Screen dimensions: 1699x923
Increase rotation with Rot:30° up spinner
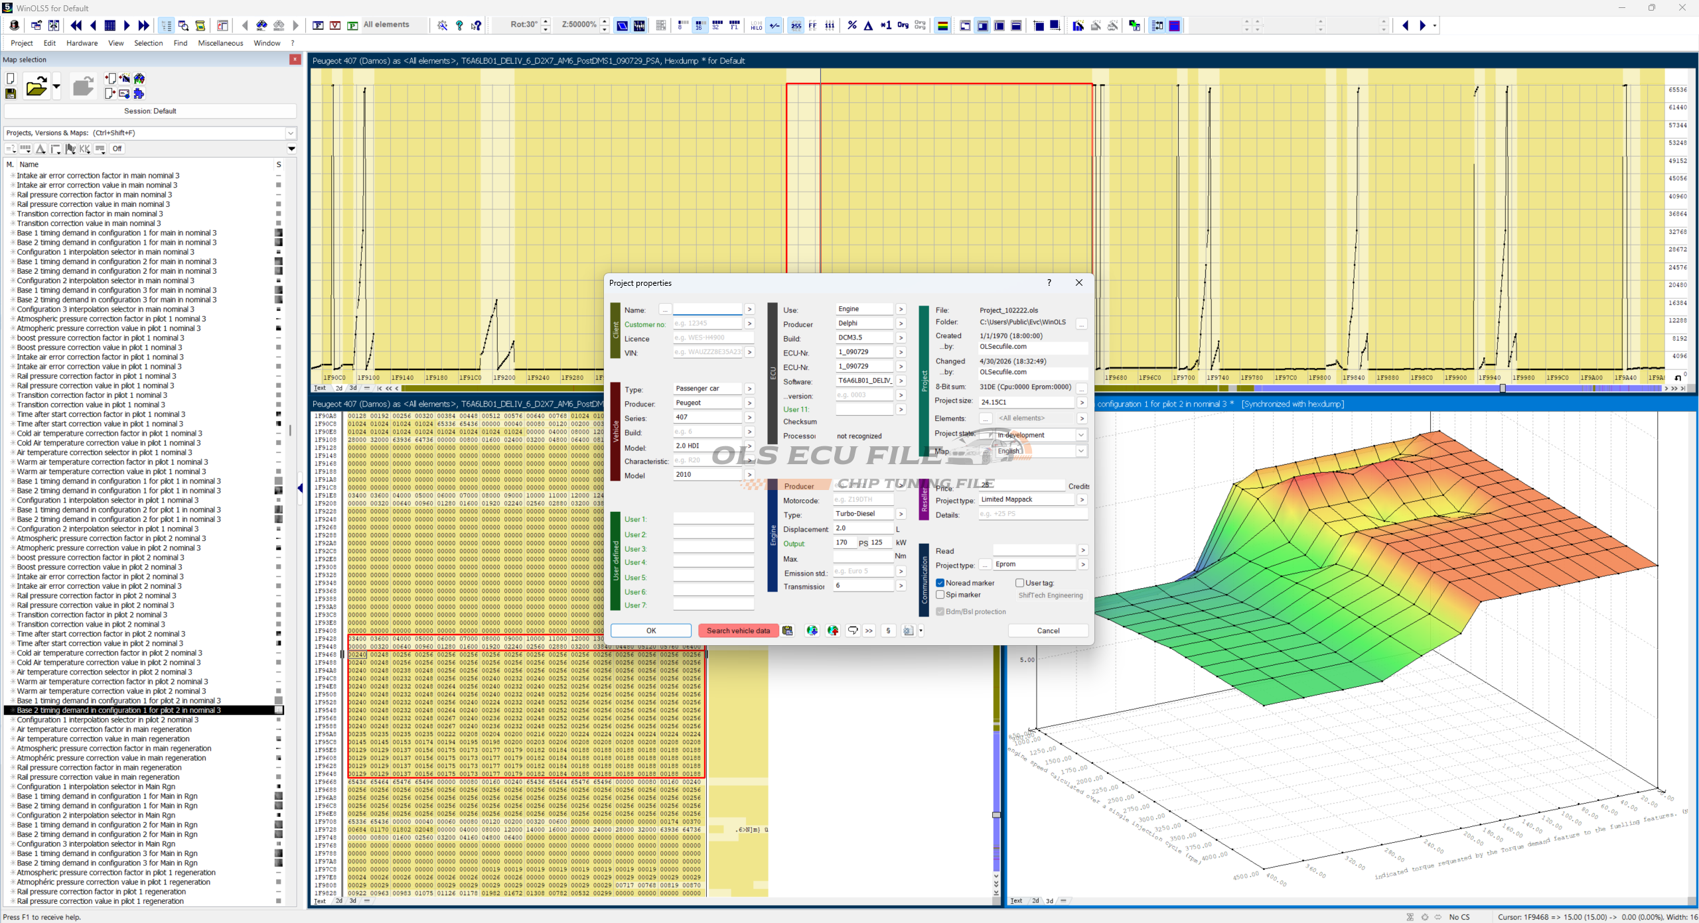coord(546,21)
